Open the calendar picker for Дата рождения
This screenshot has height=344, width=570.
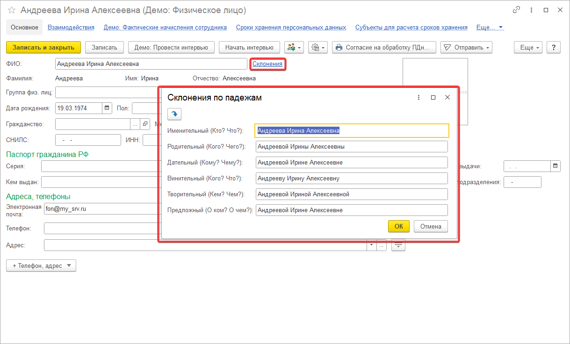107,108
